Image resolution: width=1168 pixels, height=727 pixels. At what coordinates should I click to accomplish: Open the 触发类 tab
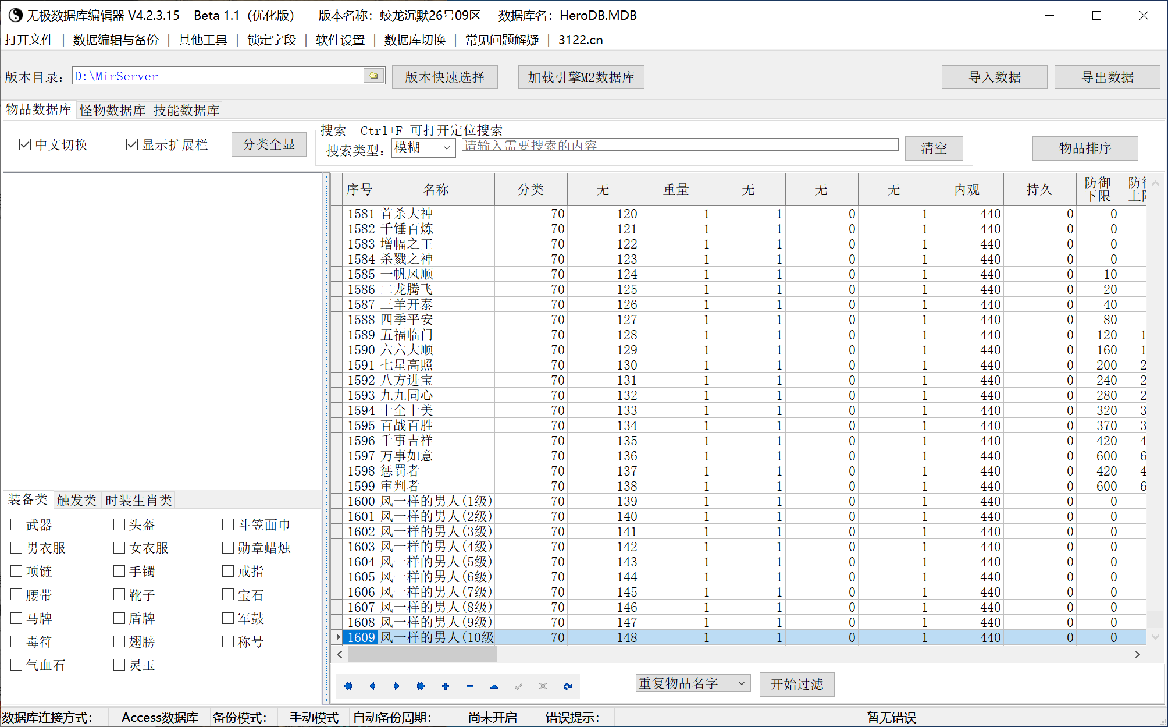pyautogui.click(x=76, y=500)
